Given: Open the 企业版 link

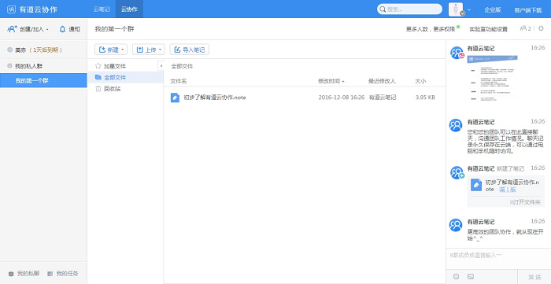Looking at the screenshot, I should (x=492, y=9).
